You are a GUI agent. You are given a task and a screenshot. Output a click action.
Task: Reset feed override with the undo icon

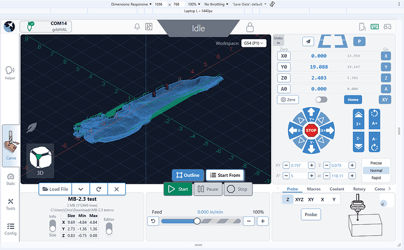click(153, 221)
